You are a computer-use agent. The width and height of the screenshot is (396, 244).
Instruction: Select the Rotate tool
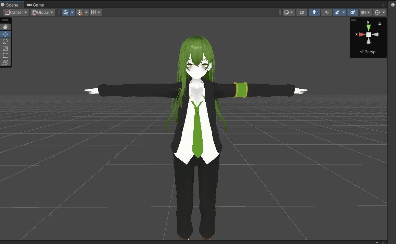tap(5, 41)
